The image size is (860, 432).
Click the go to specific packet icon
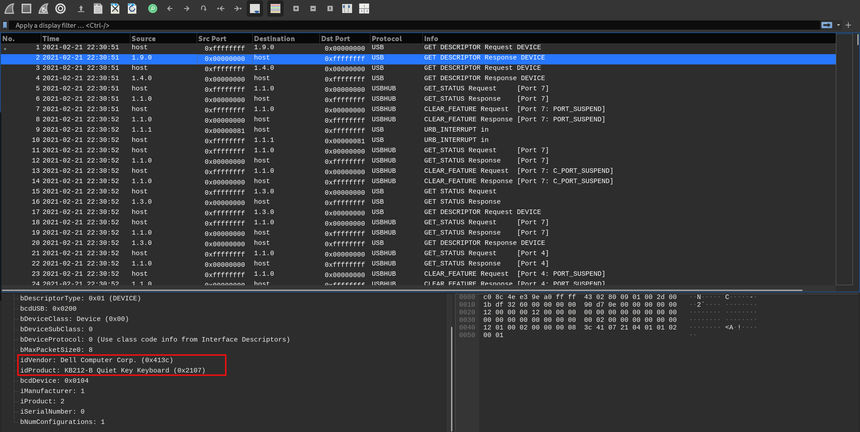click(x=204, y=9)
